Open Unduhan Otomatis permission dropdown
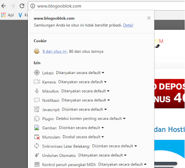This screenshot has height=168, width=185. [102, 155]
